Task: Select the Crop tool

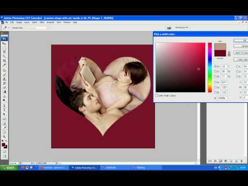Action: (4, 60)
